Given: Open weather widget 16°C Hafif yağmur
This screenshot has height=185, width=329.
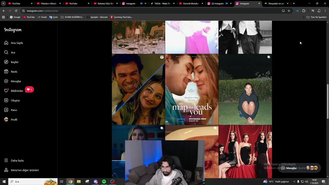Looking at the screenshot, I should 276,182.
